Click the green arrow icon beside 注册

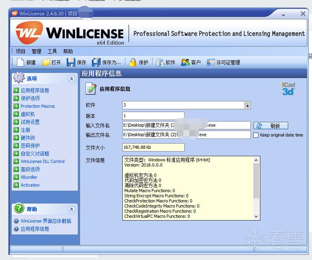(x=16, y=130)
